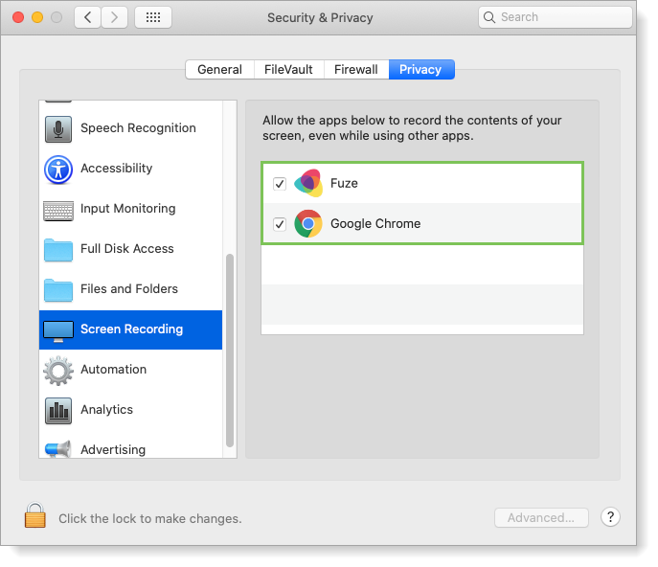Go back with the left arrow

click(87, 17)
